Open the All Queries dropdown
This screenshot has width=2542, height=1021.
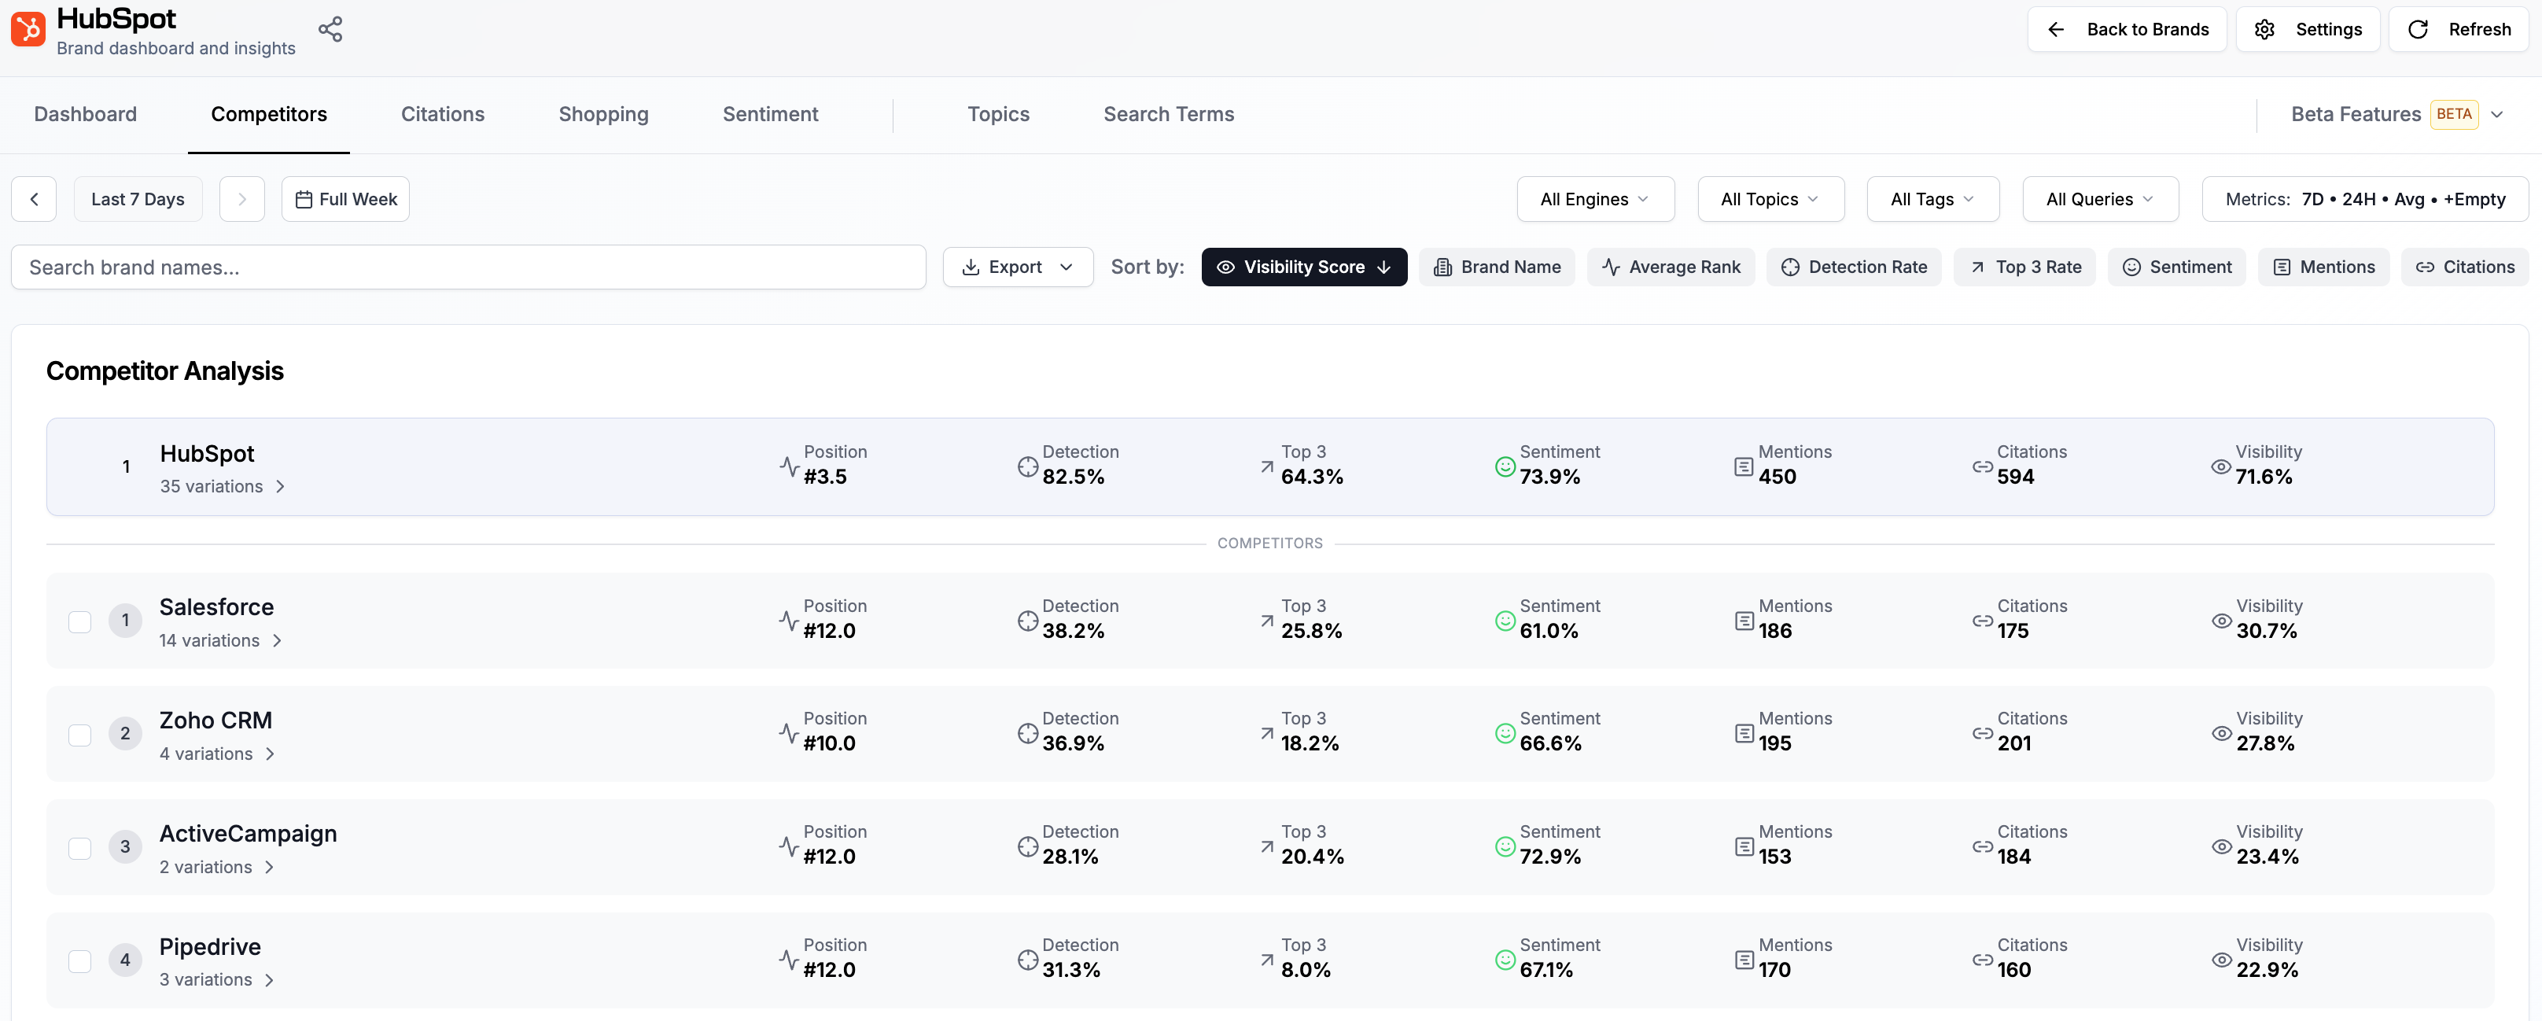[2100, 199]
